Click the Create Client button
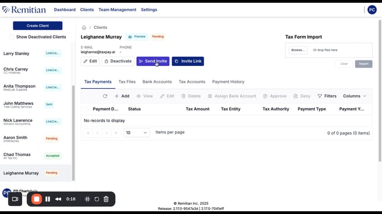The height and width of the screenshot is (214, 382). 38,26
